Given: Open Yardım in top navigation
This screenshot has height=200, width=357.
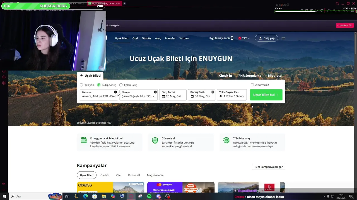Looking at the screenshot, I should 184,38.
